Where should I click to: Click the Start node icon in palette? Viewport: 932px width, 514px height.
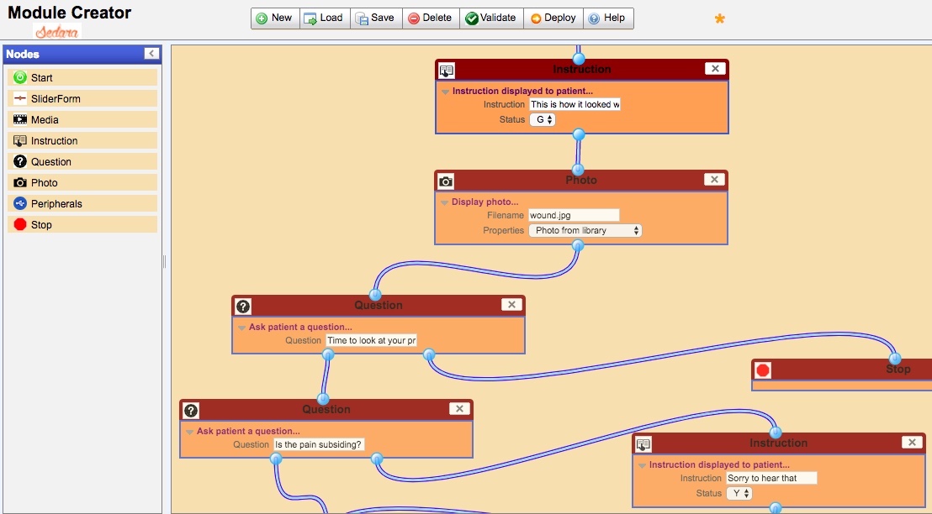pos(20,77)
